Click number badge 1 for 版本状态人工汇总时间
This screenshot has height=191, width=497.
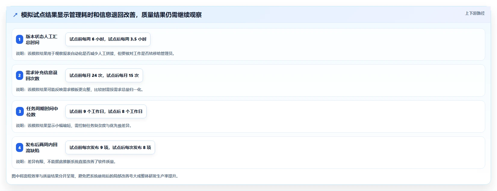pyautogui.click(x=20, y=39)
